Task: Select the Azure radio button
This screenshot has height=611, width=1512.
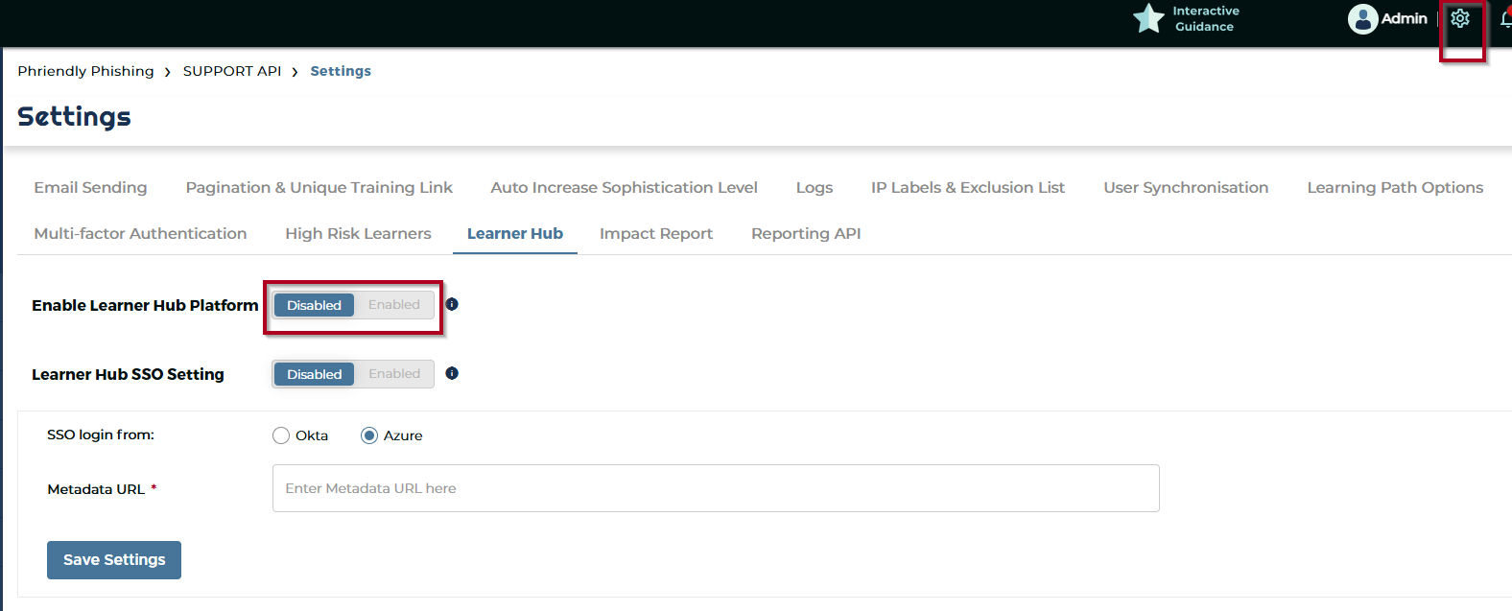Action: pyautogui.click(x=369, y=435)
